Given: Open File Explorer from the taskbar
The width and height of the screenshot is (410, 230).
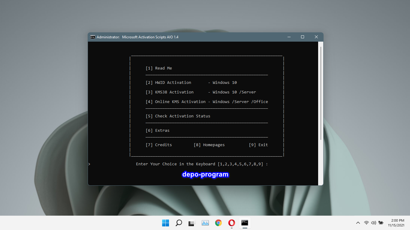Looking at the screenshot, I should tap(192, 223).
